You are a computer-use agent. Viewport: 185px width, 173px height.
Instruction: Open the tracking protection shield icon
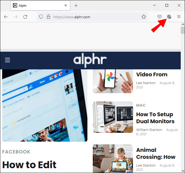41,17
